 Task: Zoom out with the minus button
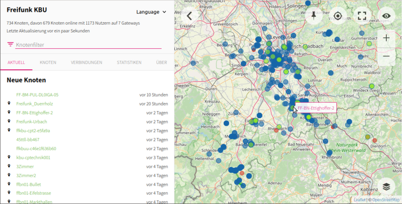pyautogui.click(x=386, y=56)
